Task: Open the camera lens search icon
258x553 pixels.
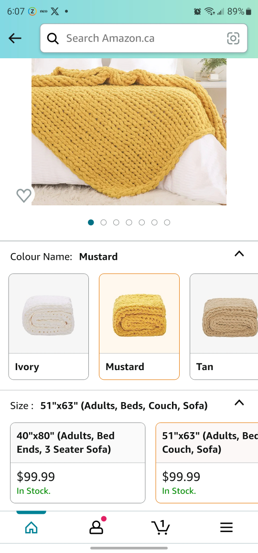Action: [x=233, y=38]
